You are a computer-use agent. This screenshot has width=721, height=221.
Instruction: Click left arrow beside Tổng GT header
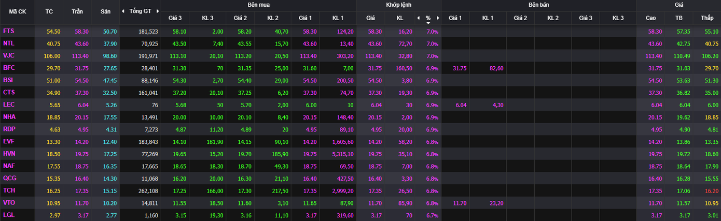pos(123,11)
